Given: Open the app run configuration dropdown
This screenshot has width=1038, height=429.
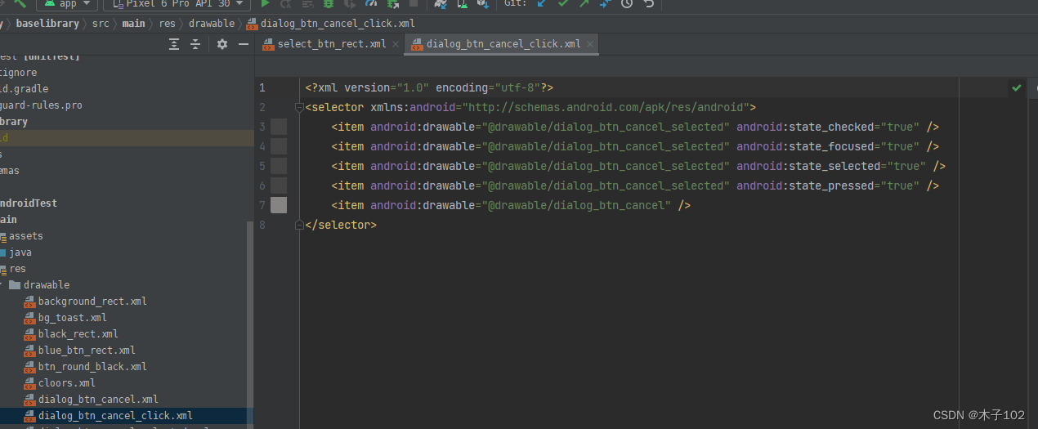Looking at the screenshot, I should (68, 4).
